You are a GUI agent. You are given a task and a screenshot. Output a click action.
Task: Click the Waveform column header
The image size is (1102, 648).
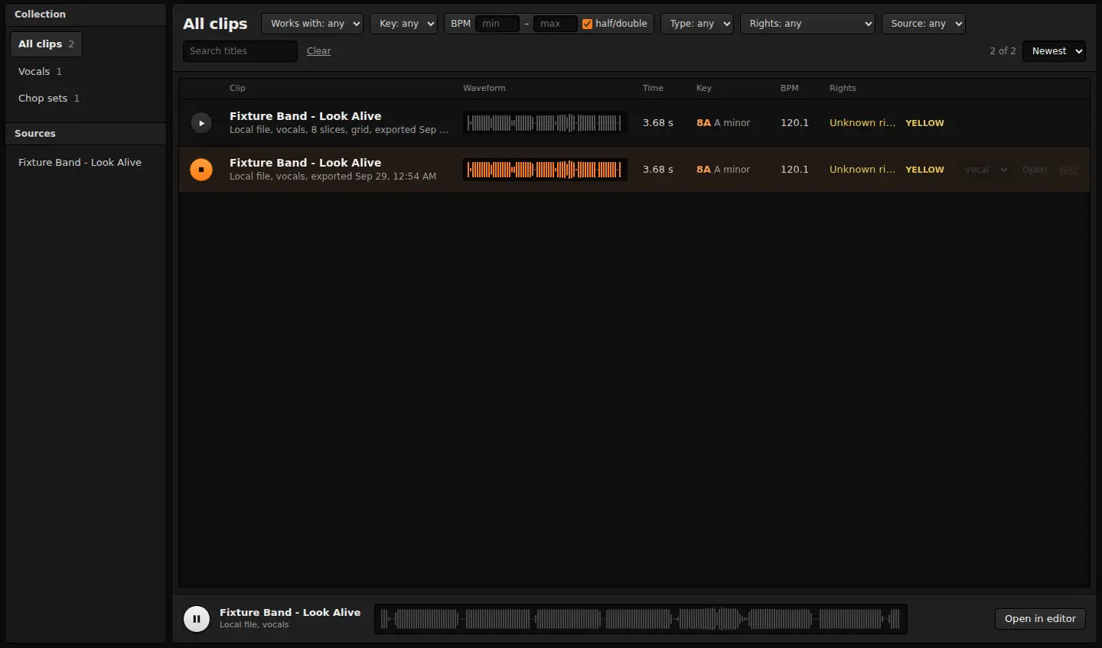click(x=484, y=88)
